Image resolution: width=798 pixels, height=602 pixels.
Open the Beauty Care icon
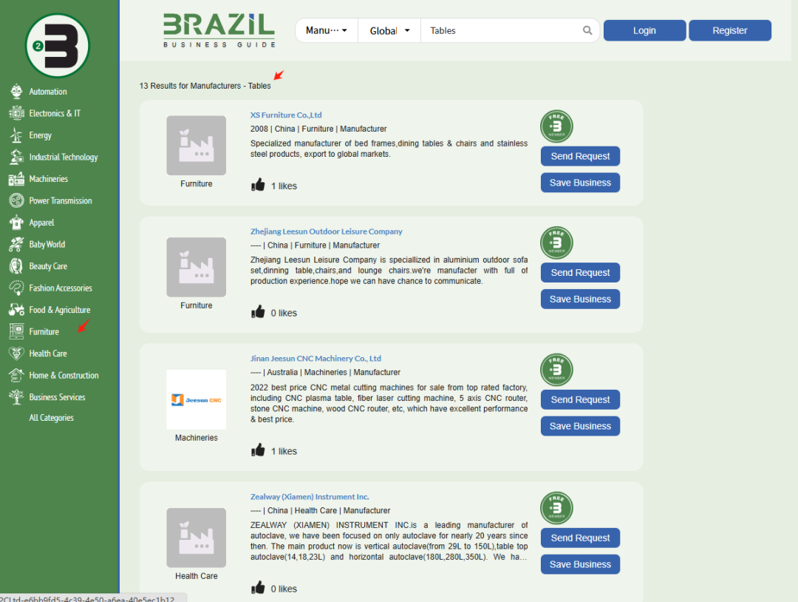coord(16,266)
